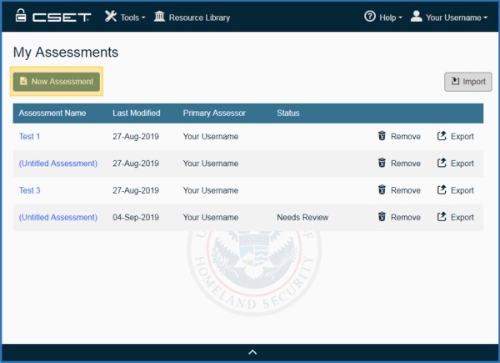Screen dimensions: 500x363
Task: Export the Untitled Assessment from 27-Aug-2019
Action: coord(456,164)
